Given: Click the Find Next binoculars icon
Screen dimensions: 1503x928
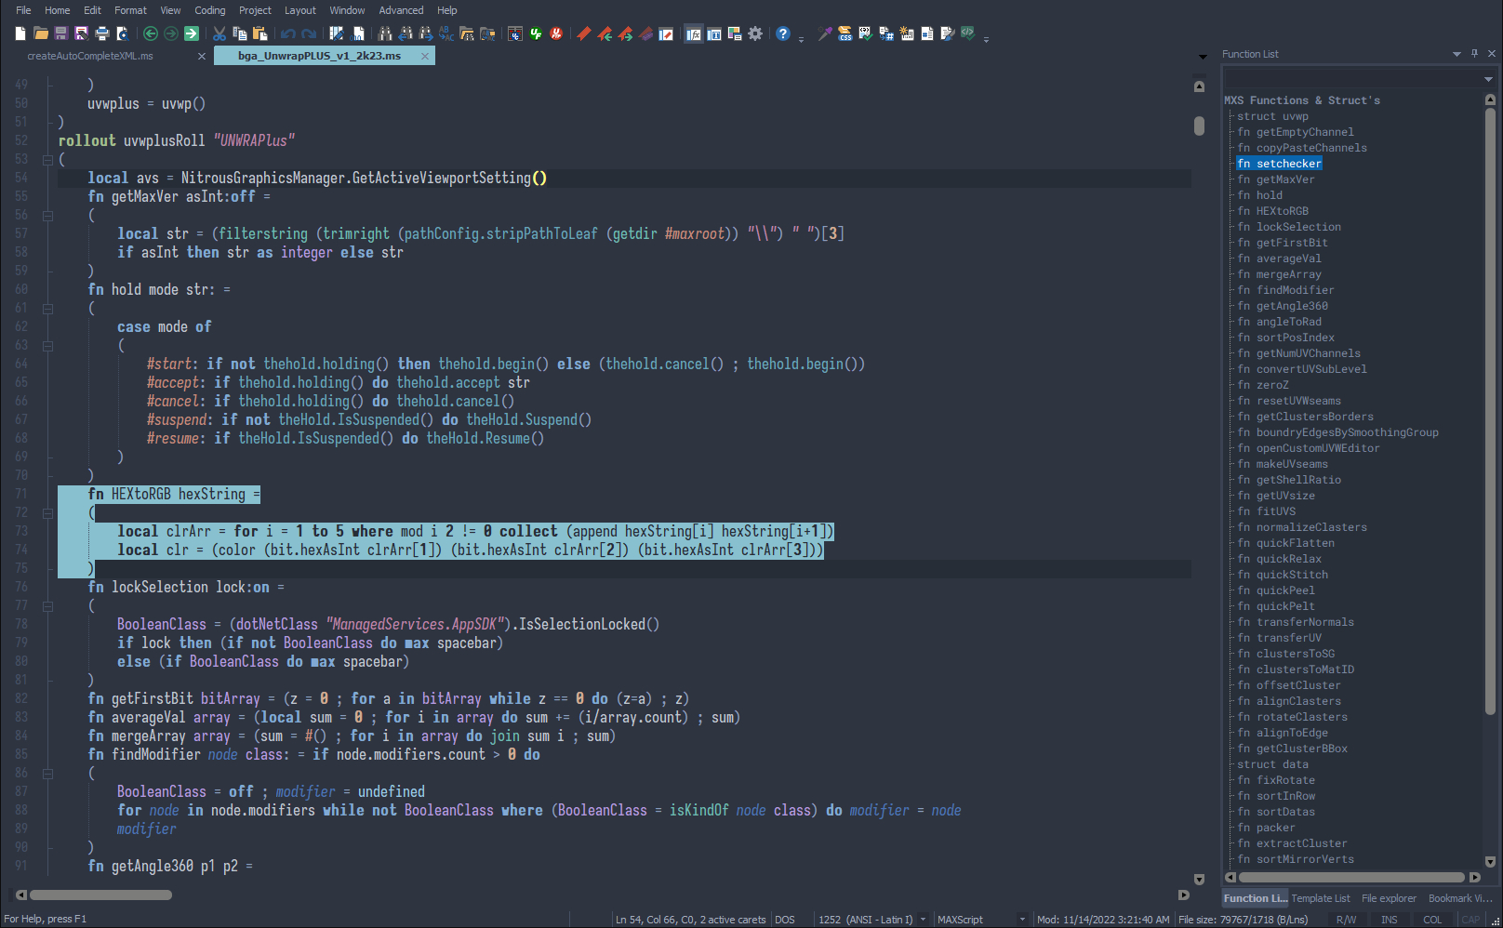Looking at the screenshot, I should [426, 33].
